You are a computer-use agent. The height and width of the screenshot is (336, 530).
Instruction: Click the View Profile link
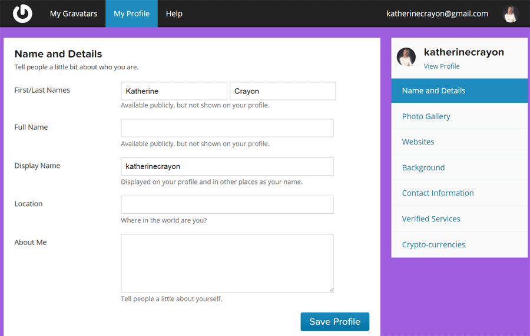coord(442,66)
